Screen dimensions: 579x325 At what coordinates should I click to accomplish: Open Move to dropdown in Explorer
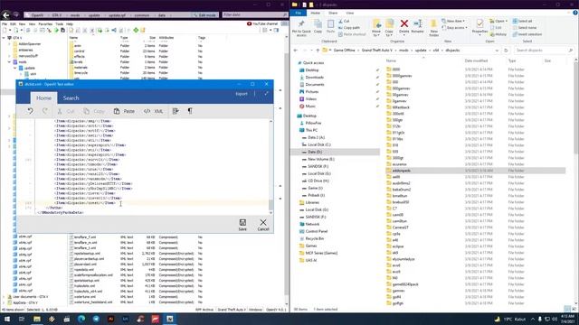[x=376, y=28]
